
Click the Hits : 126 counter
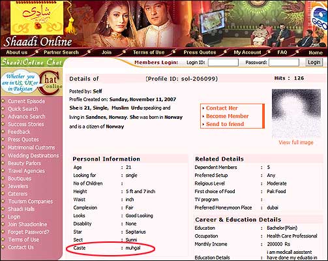(289, 78)
